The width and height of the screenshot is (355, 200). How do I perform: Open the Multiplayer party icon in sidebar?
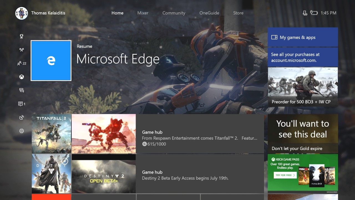click(21, 50)
